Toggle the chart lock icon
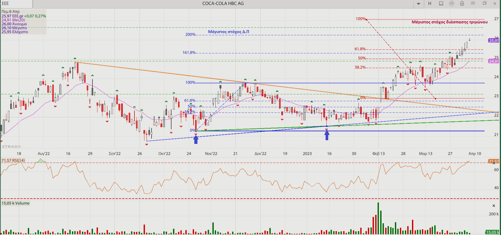Screen dimensions: 501x235 point(462,3)
